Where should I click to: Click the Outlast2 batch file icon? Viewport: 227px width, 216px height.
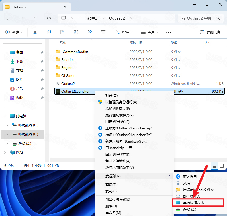[x=58, y=83]
